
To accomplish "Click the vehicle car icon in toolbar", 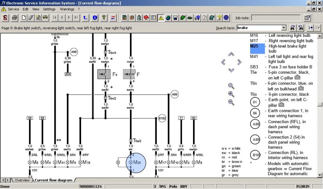I will click(46, 17).
